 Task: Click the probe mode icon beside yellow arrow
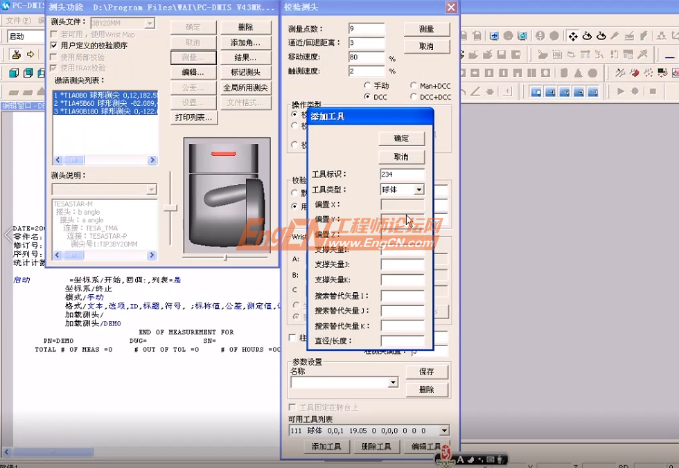click(x=17, y=55)
